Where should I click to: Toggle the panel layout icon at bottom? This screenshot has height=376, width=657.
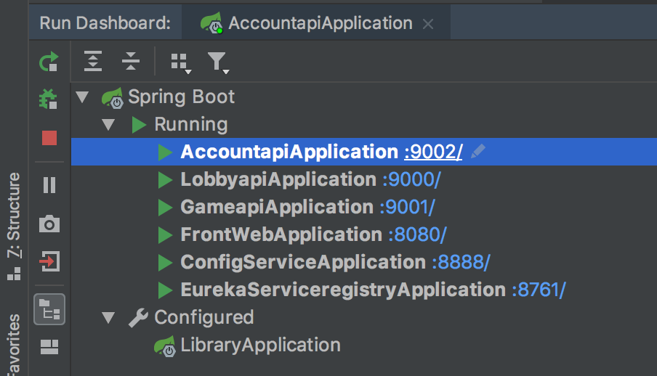(49, 347)
